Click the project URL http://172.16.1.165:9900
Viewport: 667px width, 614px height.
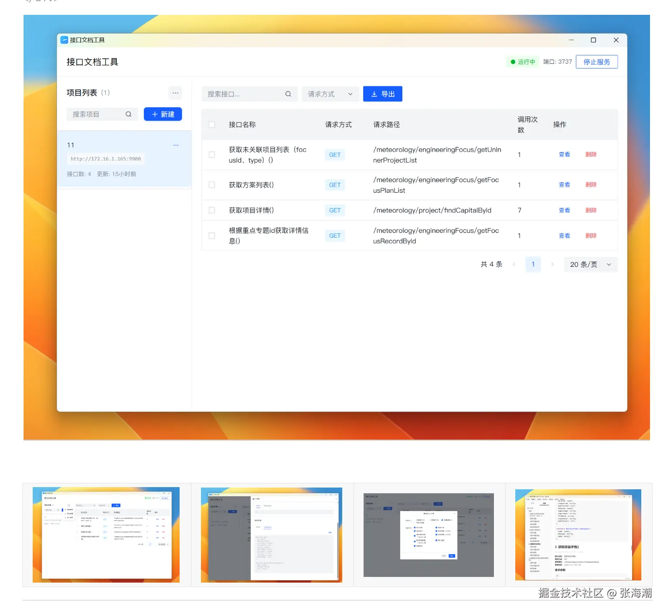[x=105, y=159]
